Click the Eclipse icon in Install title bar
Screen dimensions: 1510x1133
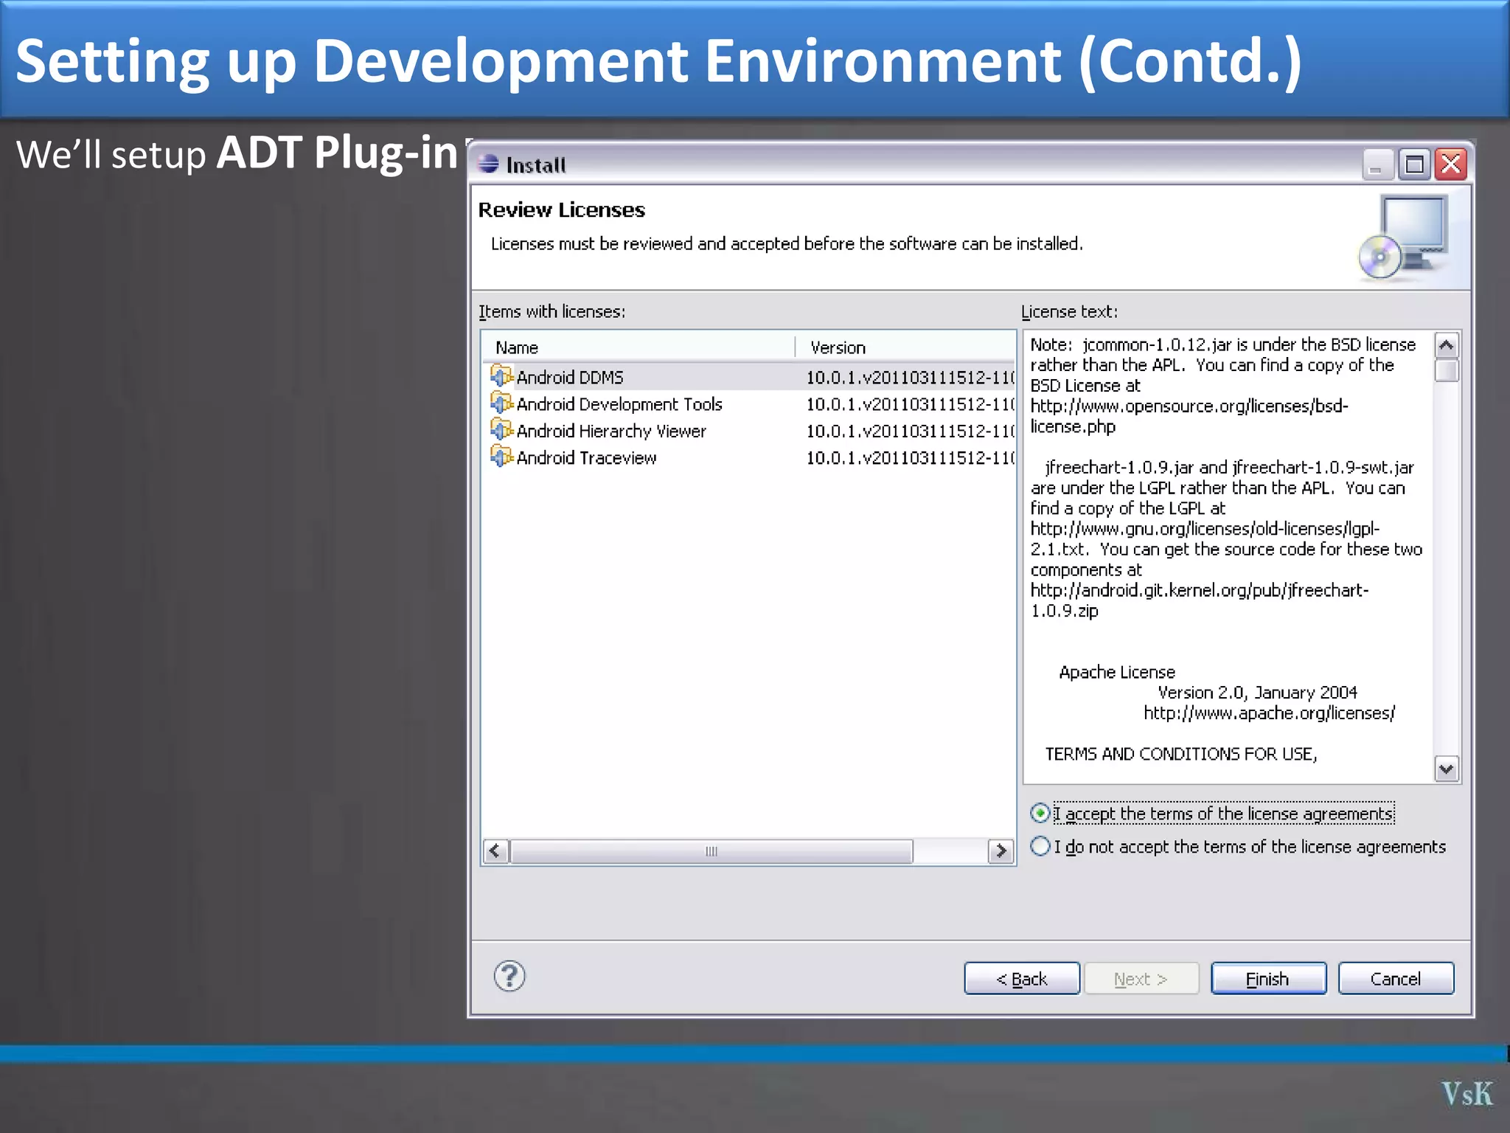pyautogui.click(x=488, y=164)
